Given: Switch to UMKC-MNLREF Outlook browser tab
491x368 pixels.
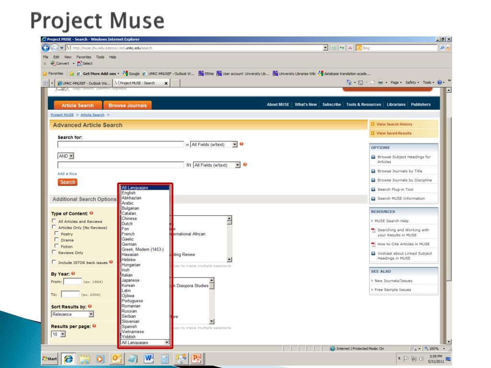Looking at the screenshot, I should [84, 83].
